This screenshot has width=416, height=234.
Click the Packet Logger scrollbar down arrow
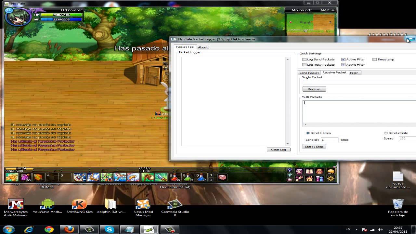point(288,144)
